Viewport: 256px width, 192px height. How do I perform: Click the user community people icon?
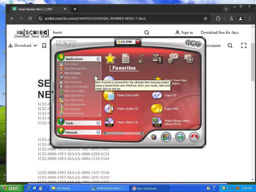click(x=166, y=137)
